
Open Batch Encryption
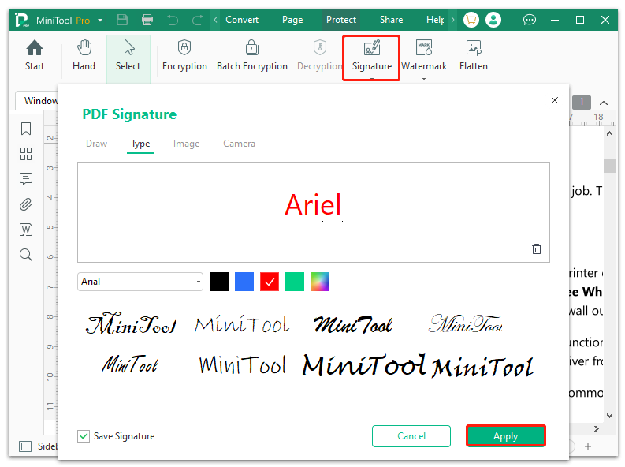[x=252, y=56]
